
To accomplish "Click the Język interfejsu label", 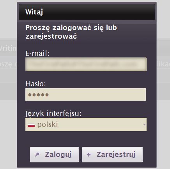I will [53, 114].
